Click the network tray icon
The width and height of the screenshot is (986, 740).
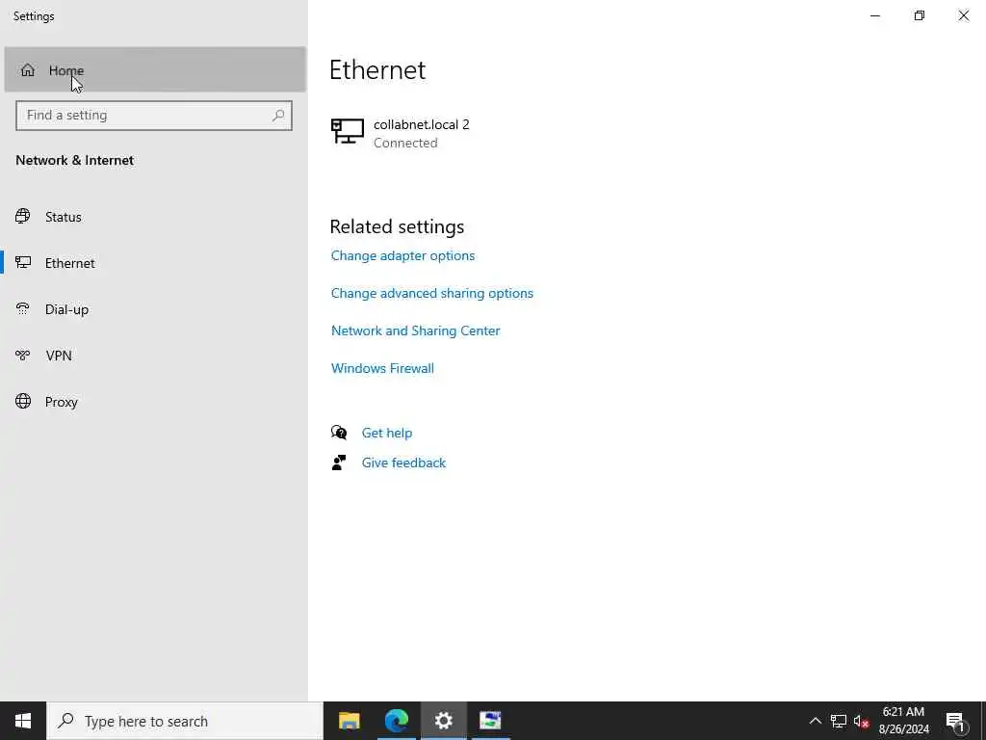point(839,721)
